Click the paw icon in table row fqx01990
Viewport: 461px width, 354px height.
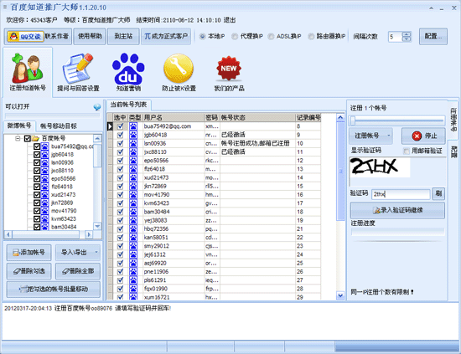(133, 289)
